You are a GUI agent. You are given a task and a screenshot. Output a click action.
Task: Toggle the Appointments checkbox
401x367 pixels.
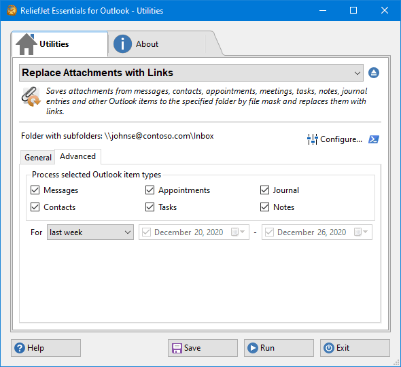point(150,190)
